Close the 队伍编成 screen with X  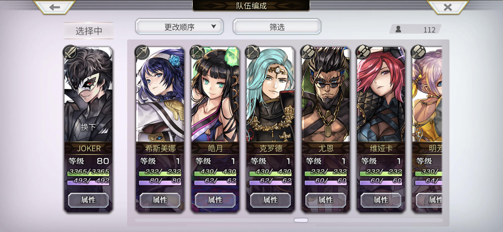coord(448,7)
